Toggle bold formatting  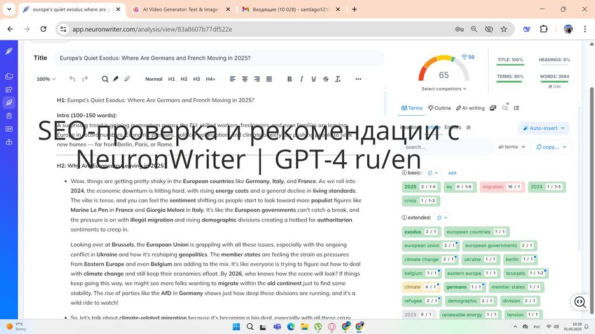click(x=290, y=79)
